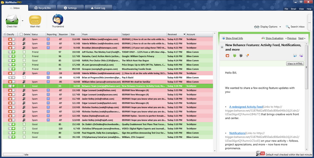Open the File menu
314x158 pixels.
pos(286,9)
